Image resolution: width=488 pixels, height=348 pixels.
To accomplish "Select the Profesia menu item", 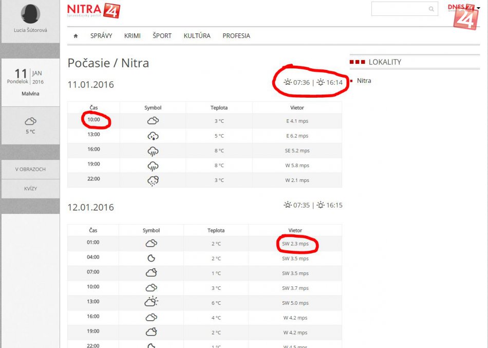I will (x=236, y=36).
